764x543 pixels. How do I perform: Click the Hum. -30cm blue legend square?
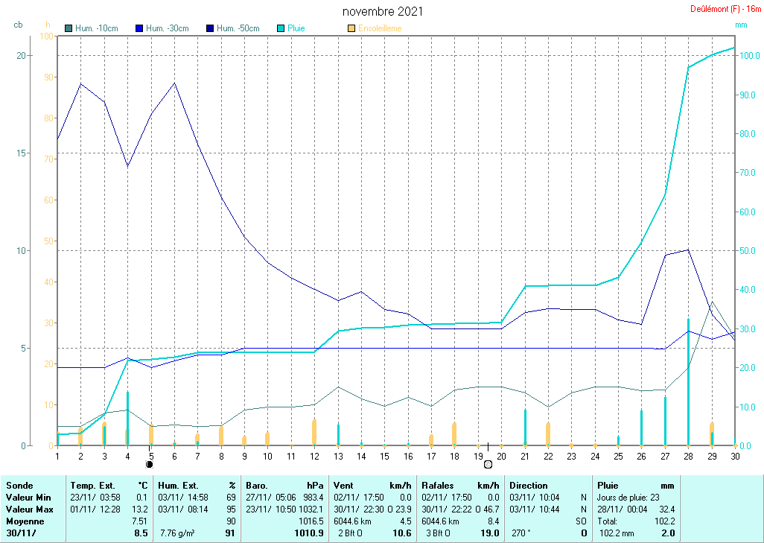tap(139, 28)
